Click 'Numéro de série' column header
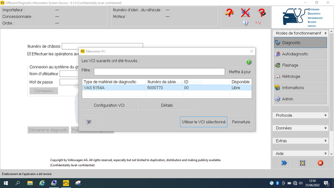This screenshot has width=334, height=188. [164, 82]
